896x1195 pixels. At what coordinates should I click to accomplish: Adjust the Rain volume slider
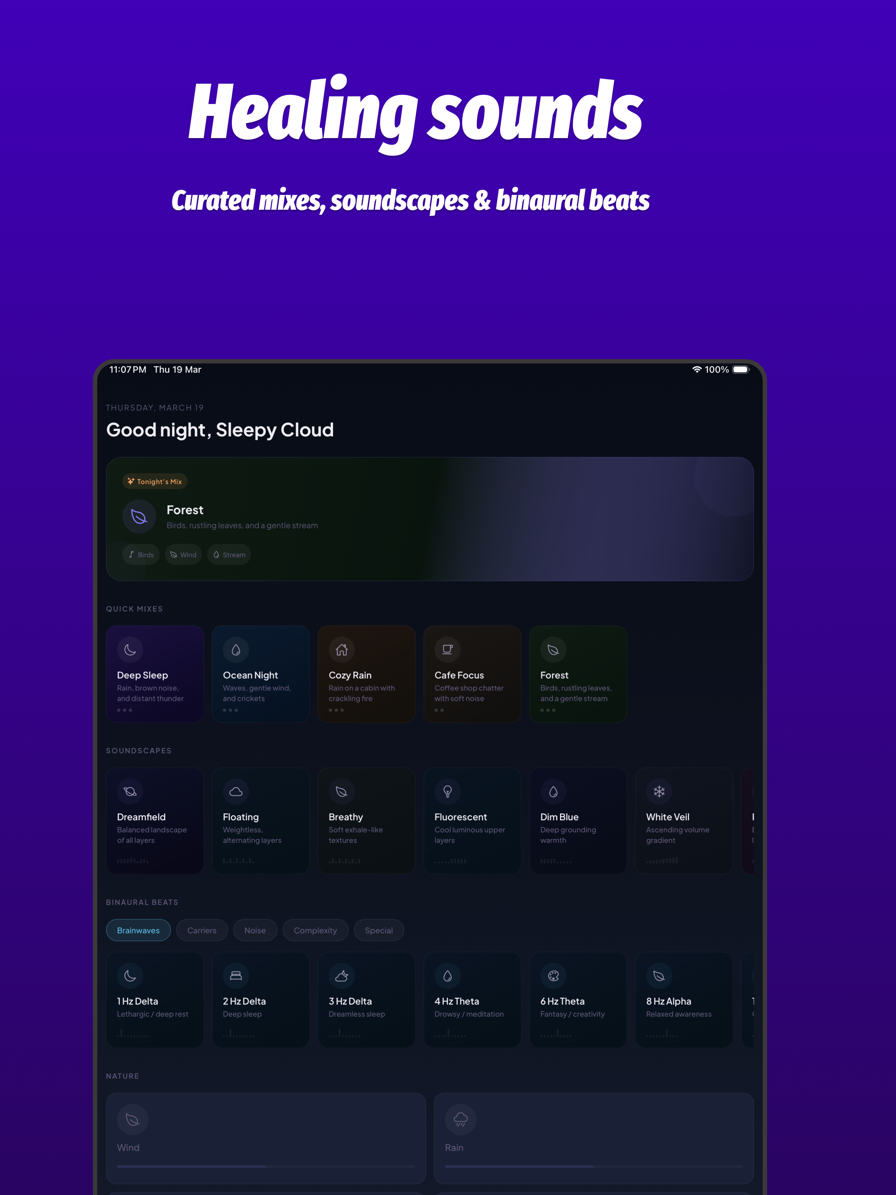tap(593, 1166)
